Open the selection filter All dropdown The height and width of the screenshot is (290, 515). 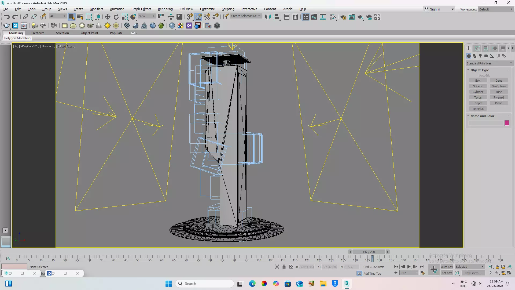click(x=58, y=16)
